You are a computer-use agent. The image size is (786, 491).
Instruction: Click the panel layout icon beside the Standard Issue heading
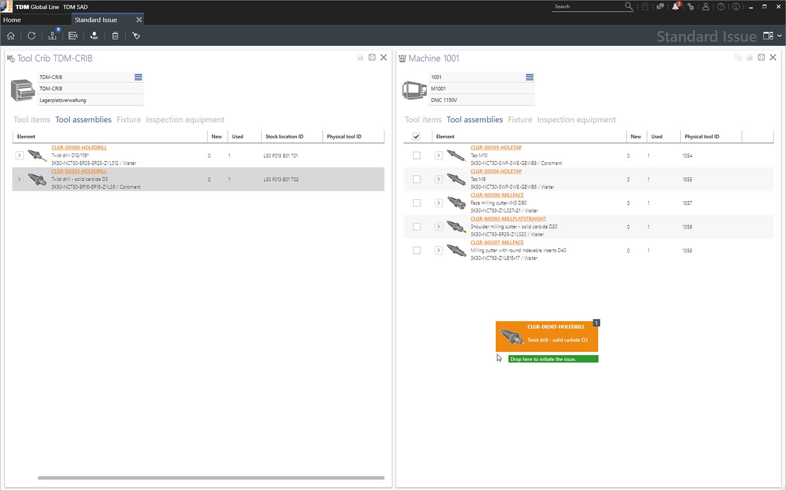pyautogui.click(x=768, y=36)
